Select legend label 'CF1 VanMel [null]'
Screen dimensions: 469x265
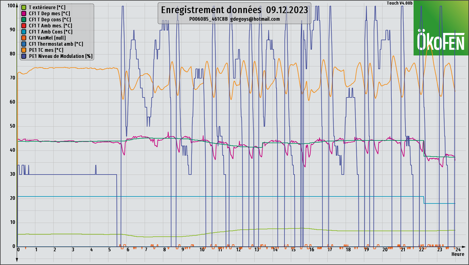[x=47, y=38]
